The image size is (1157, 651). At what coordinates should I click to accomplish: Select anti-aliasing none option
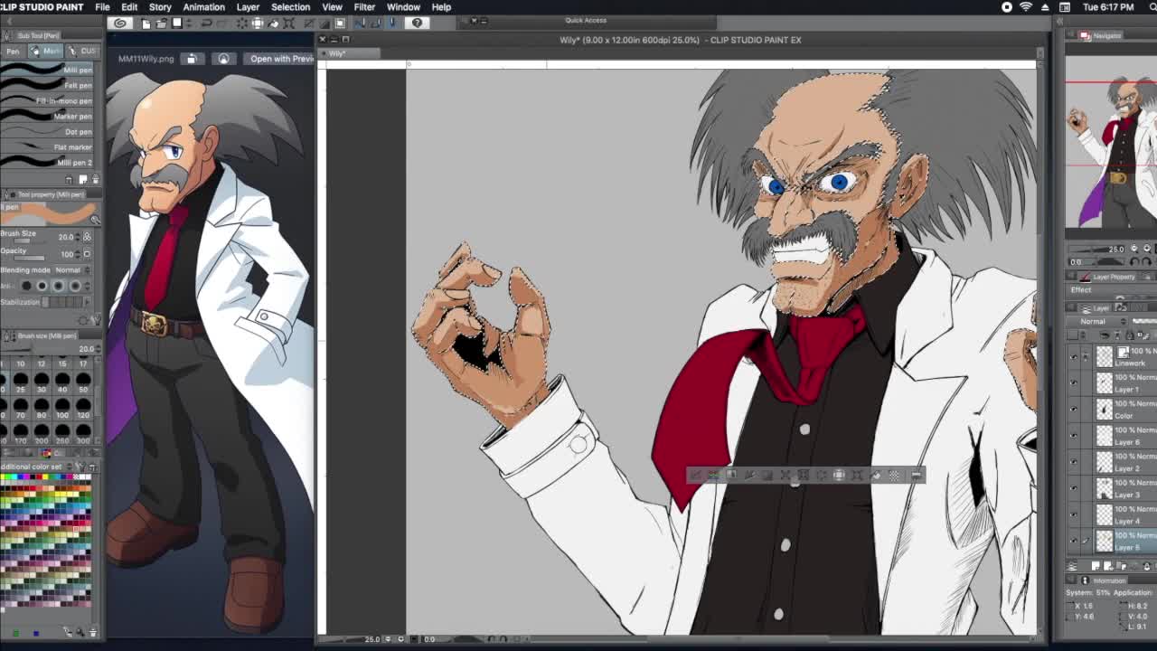pyautogui.click(x=26, y=287)
